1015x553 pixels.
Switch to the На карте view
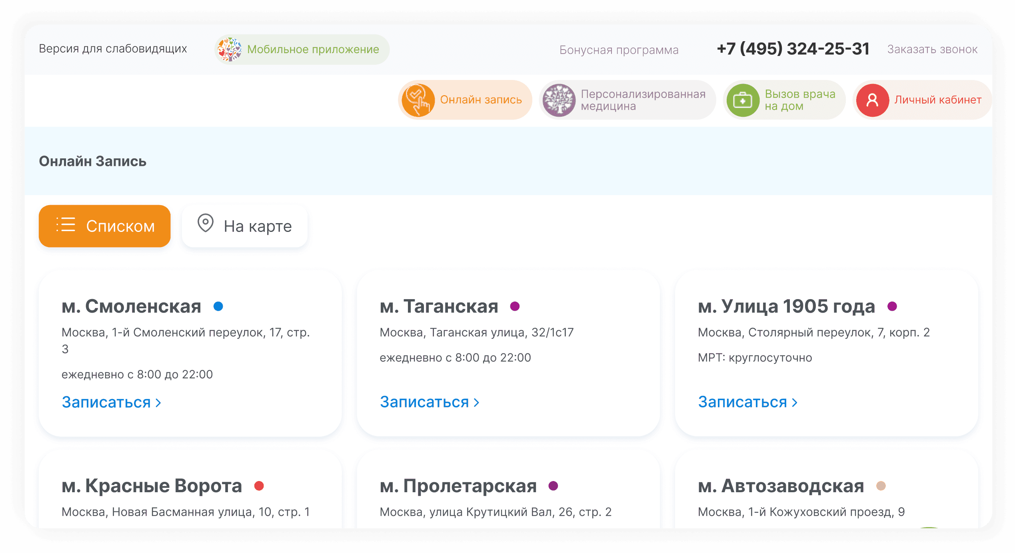pos(245,226)
